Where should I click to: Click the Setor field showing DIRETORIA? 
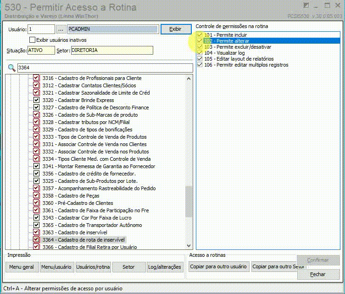(112, 50)
